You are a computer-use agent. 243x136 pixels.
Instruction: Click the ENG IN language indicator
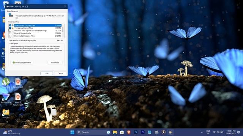pos(208,132)
